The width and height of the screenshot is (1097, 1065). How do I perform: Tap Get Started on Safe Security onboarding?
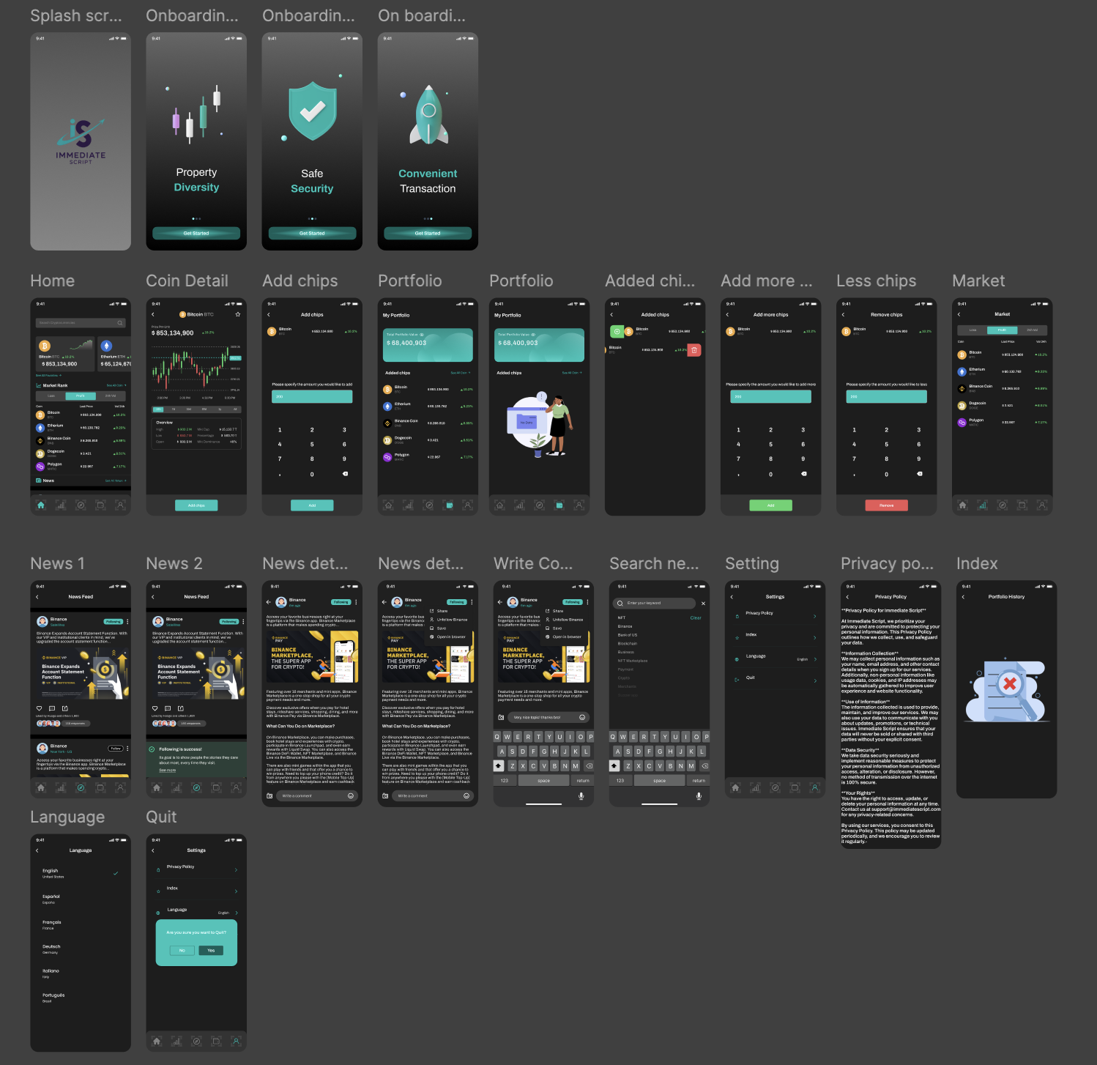(312, 233)
